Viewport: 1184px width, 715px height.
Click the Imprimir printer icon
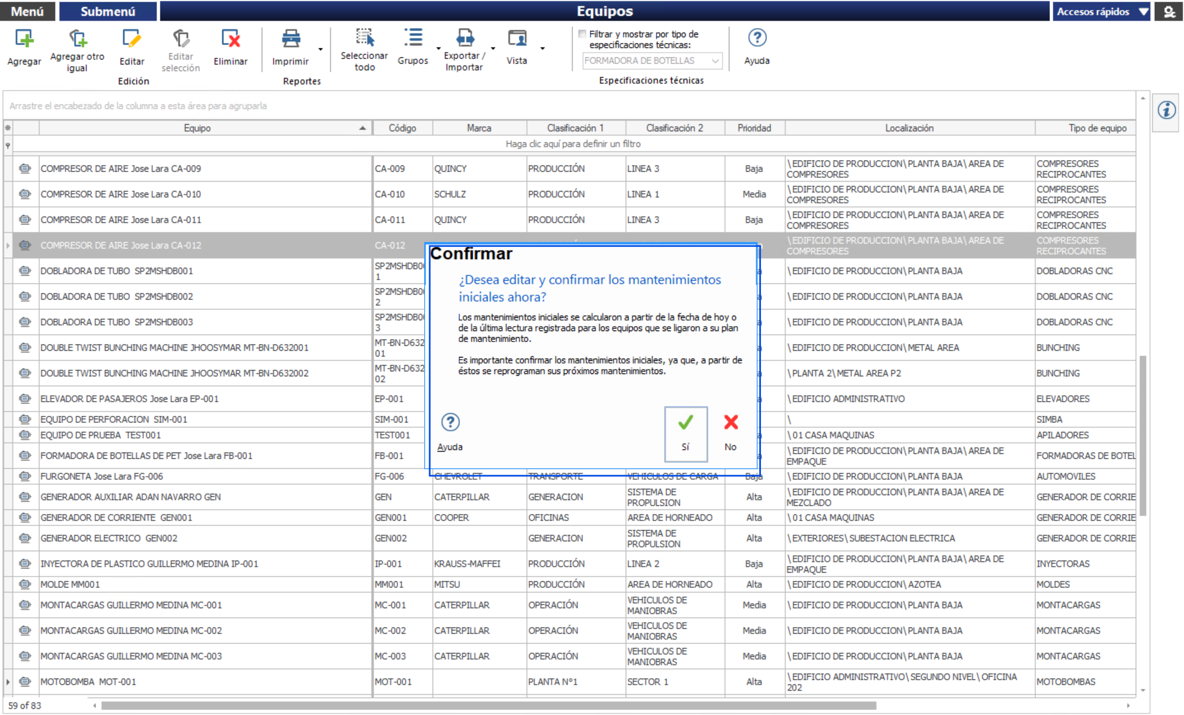pyautogui.click(x=291, y=38)
